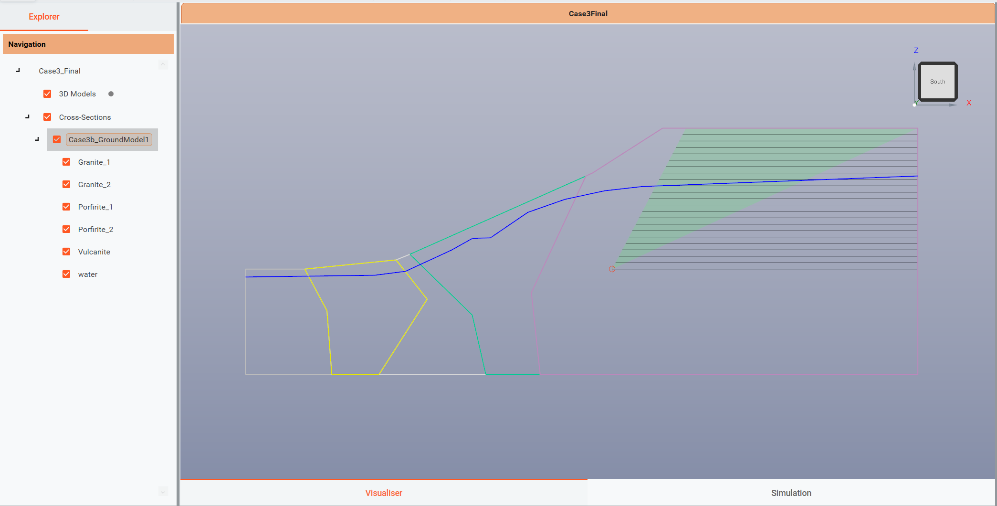Select the Porfirite_1 label

(95, 207)
